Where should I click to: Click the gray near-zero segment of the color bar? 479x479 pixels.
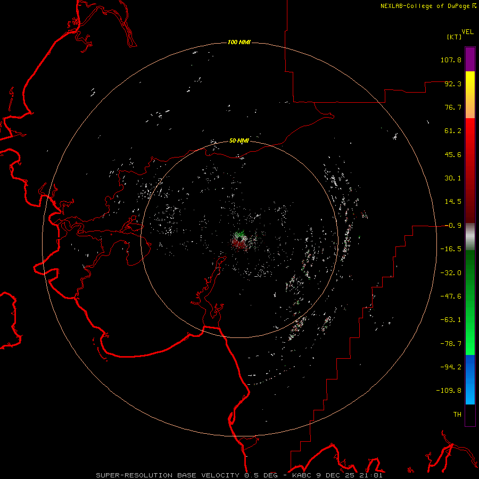470,237
